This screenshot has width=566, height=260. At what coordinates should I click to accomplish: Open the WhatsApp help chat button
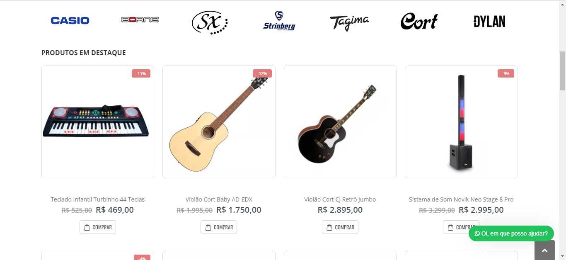(511, 233)
